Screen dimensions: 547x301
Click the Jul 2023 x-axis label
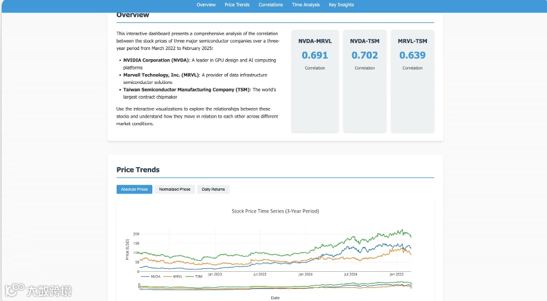click(260, 275)
